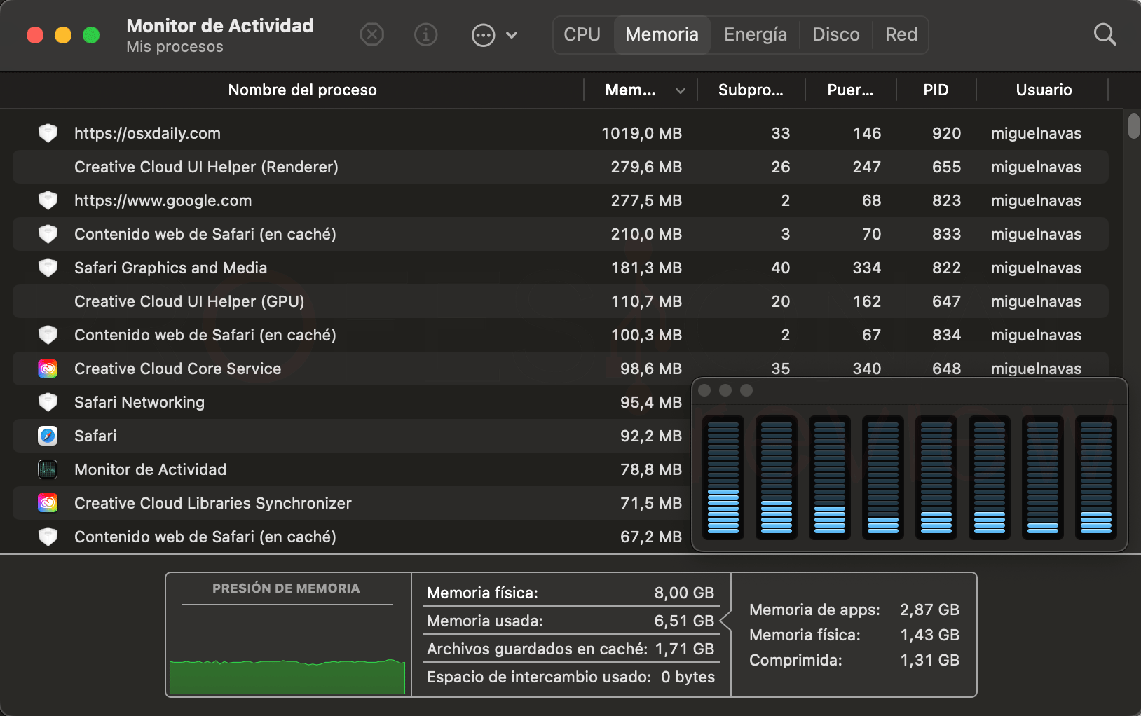Select the Safari process name
1141x716 pixels.
coord(95,436)
